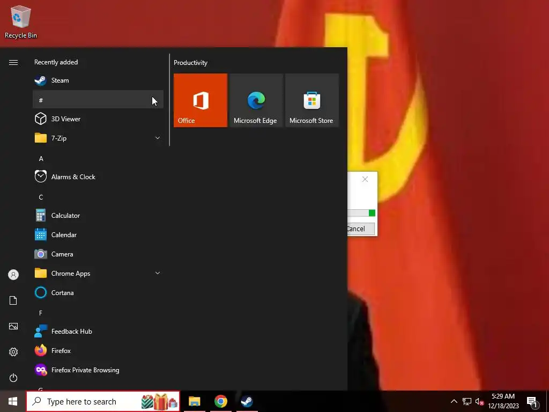Launch Cortana from app list
This screenshot has height=412, width=549.
point(98,292)
